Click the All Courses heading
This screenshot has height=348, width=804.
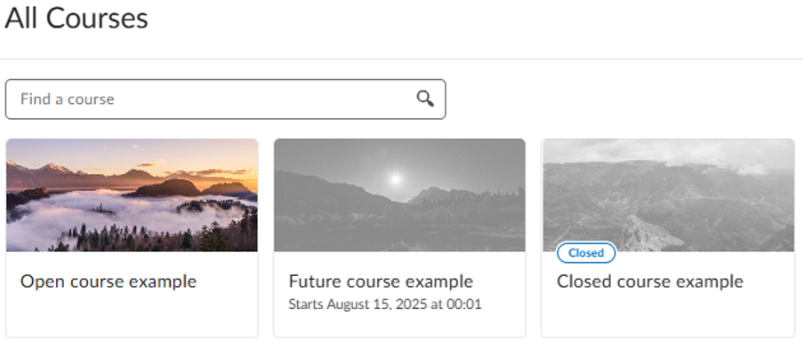coord(76,19)
